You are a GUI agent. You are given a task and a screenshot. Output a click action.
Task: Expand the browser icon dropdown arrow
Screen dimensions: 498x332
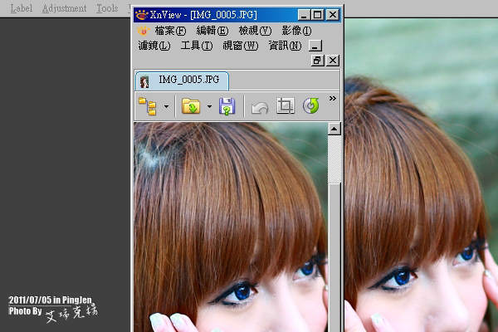pyautogui.click(x=167, y=106)
